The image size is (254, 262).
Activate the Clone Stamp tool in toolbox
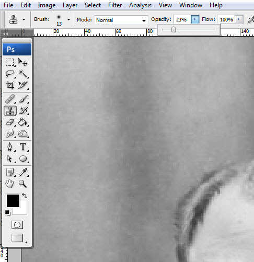pyautogui.click(x=10, y=111)
